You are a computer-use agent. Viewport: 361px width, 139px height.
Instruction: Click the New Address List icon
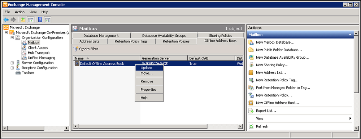point(251,73)
